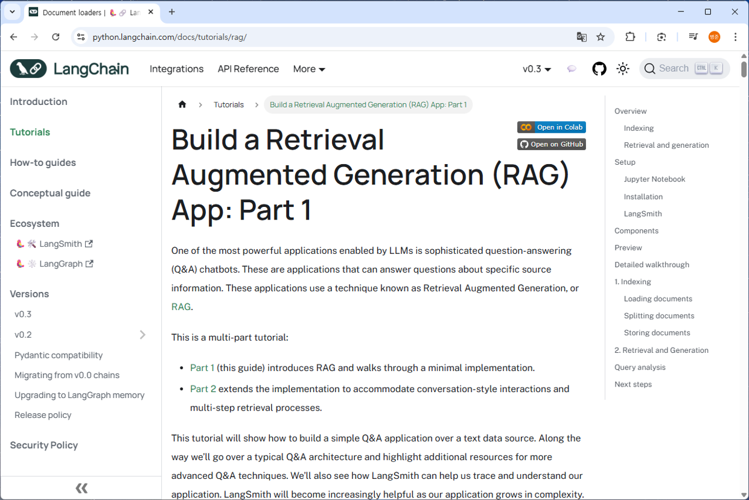Reload the page with the refresh icon
The width and height of the screenshot is (749, 500).
(x=56, y=37)
